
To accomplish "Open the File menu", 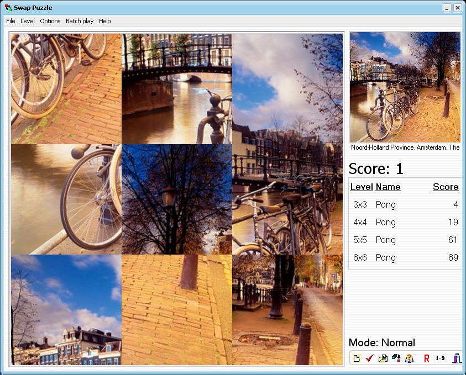I will [11, 21].
